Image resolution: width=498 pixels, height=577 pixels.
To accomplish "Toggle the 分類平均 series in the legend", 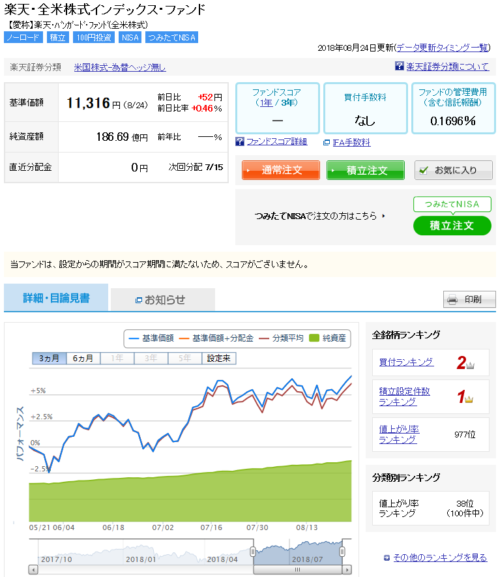I will (282, 338).
